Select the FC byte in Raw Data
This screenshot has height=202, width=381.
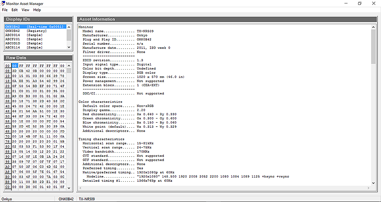coord(49,121)
